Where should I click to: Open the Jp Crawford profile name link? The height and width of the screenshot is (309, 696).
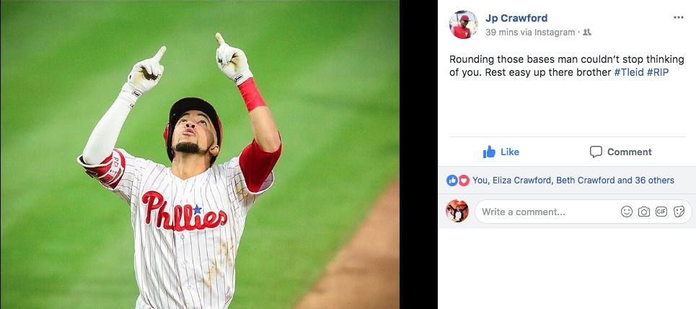point(516,18)
